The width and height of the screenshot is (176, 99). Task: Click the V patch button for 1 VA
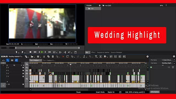(x=3, y=86)
